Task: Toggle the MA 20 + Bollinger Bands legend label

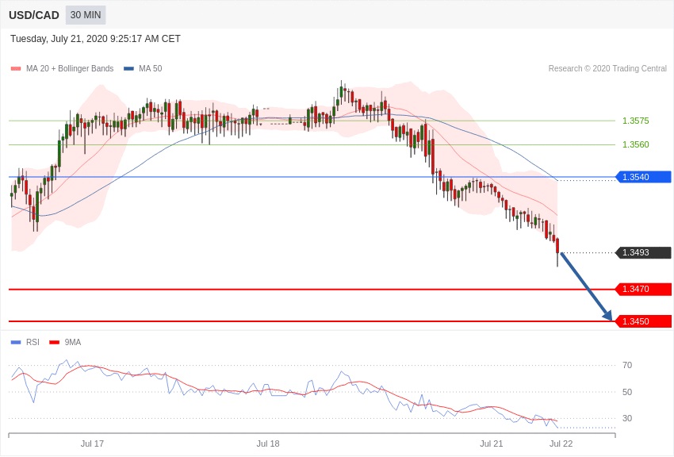Action: 70,69
